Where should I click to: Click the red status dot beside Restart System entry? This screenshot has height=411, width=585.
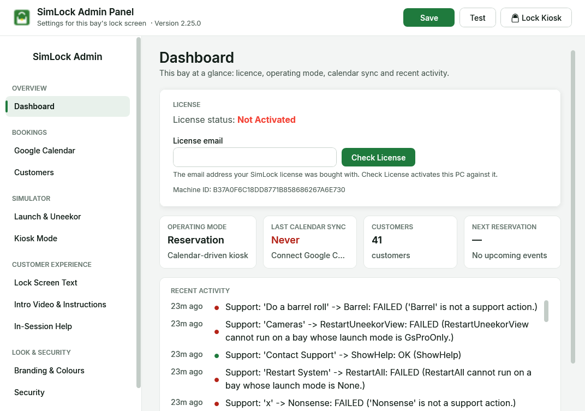coord(217,380)
